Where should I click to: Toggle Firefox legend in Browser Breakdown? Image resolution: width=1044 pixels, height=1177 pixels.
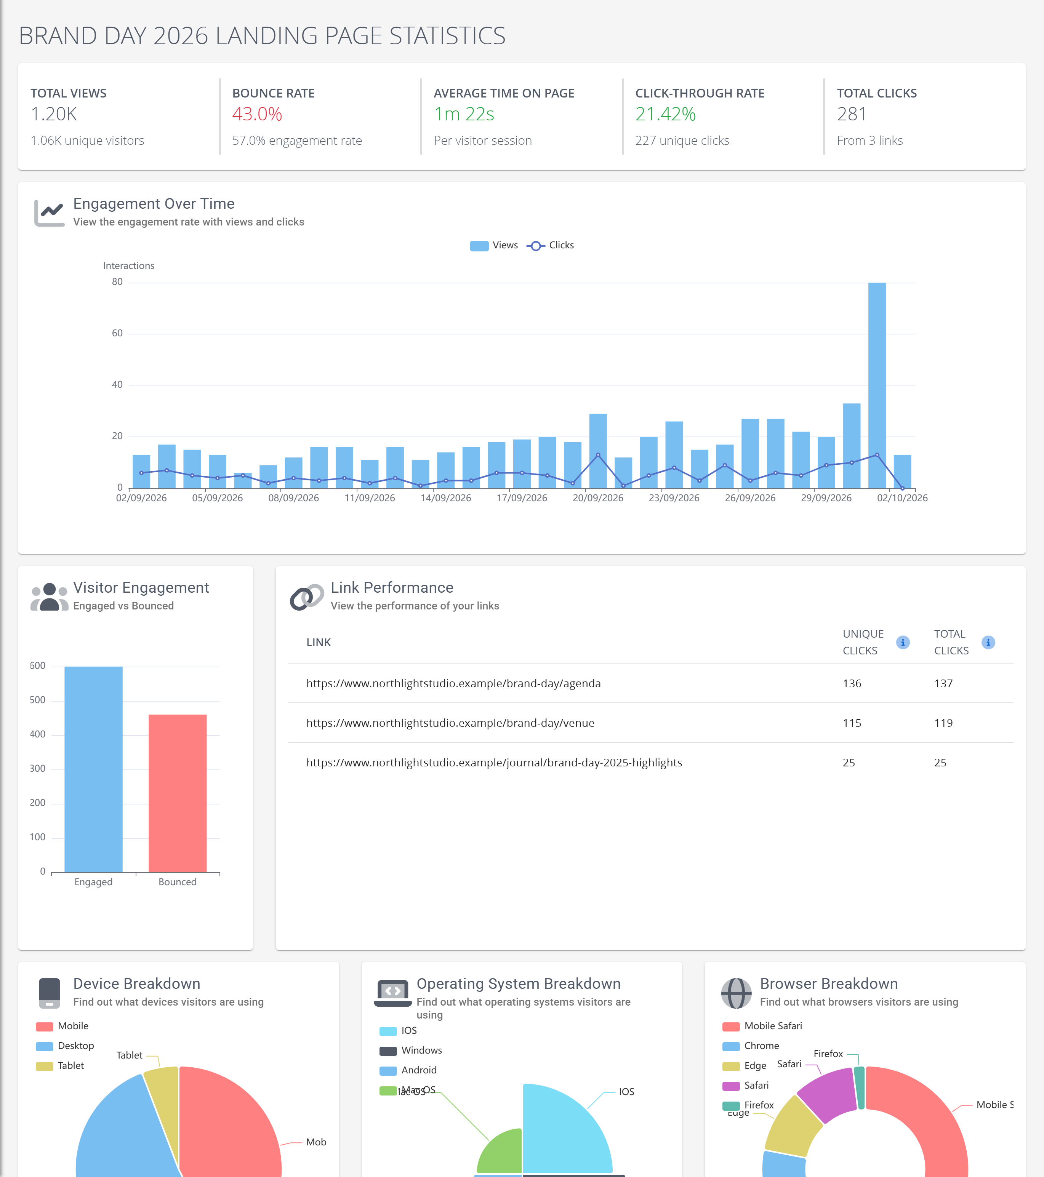(748, 1105)
